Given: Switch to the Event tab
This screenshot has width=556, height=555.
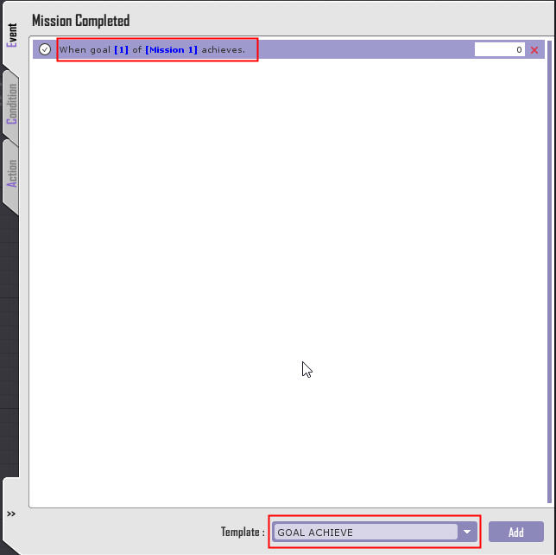Looking at the screenshot, I should [12, 35].
